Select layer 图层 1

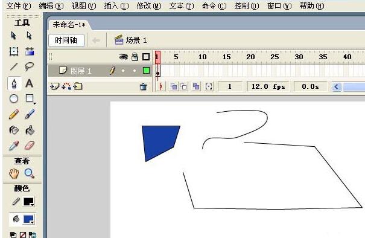81,71
